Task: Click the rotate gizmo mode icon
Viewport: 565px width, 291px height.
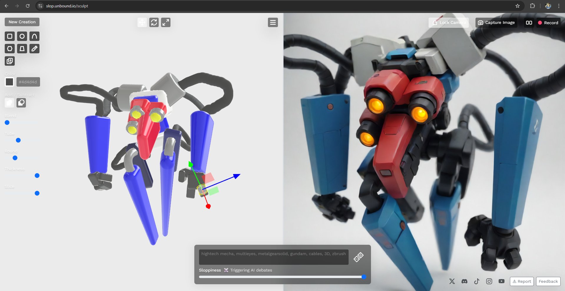Action: click(154, 22)
